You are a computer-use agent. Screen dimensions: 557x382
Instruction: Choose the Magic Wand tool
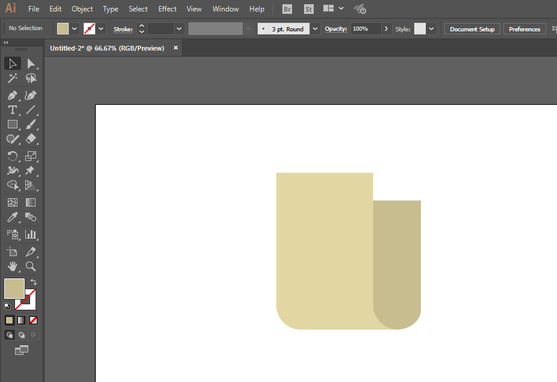click(13, 78)
